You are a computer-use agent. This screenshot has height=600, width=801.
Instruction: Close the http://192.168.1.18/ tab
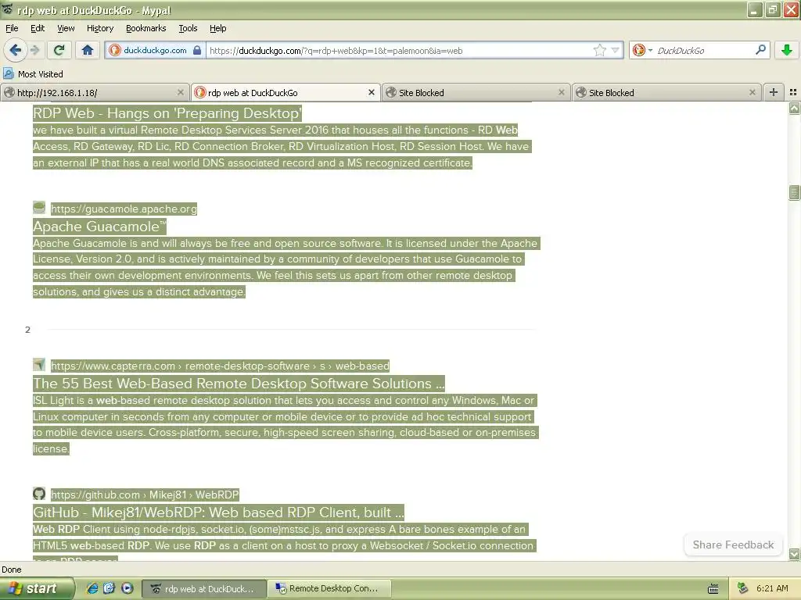(181, 92)
